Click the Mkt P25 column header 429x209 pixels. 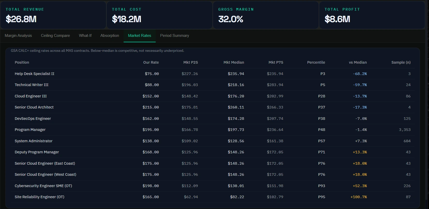tap(191, 62)
